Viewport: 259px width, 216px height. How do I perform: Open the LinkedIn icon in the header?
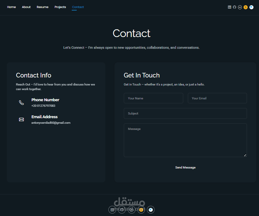(x=229, y=7)
